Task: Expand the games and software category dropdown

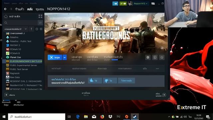Action: [15, 29]
